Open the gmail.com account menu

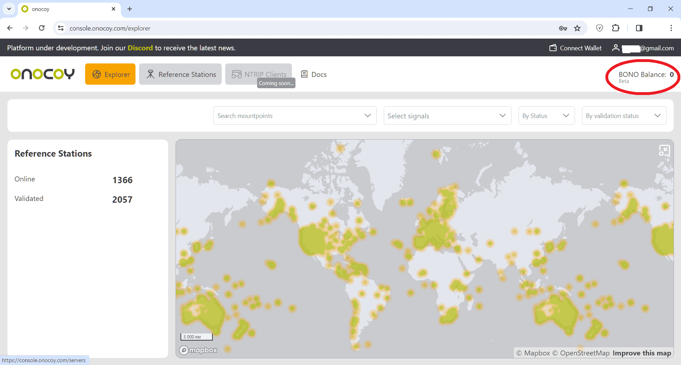(643, 48)
